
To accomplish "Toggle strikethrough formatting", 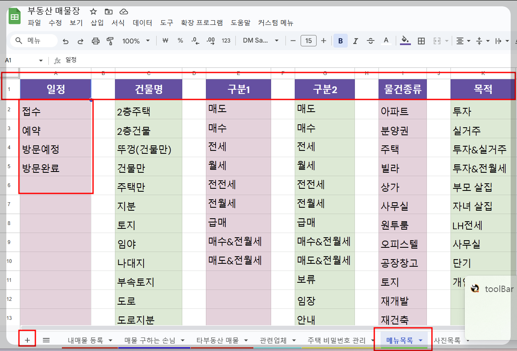I will [370, 41].
